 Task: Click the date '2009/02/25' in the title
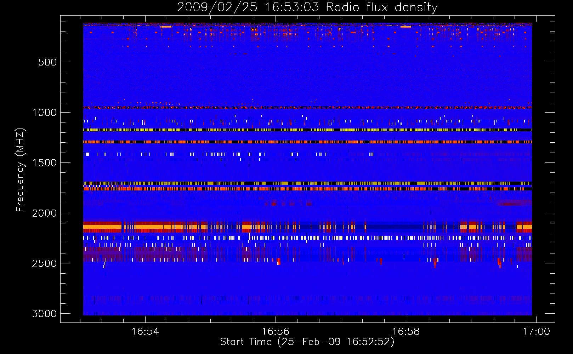(x=217, y=7)
